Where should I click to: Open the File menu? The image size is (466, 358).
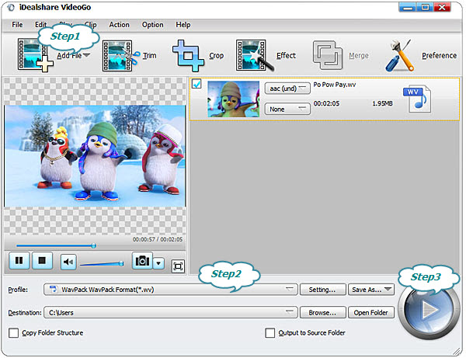coord(17,25)
